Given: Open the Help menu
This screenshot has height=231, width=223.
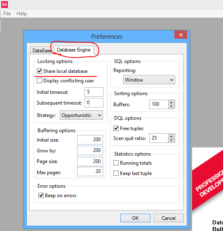Looking at the screenshot, I should 21,14.
